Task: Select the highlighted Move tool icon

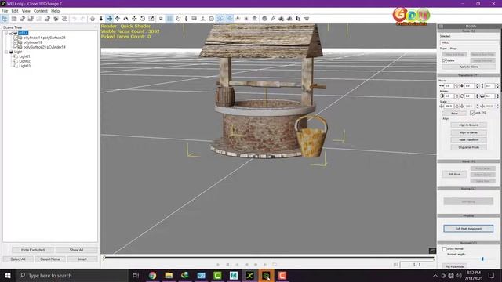Action: tap(110, 19)
